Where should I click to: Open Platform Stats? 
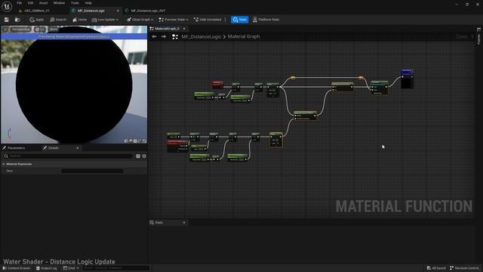point(266,20)
